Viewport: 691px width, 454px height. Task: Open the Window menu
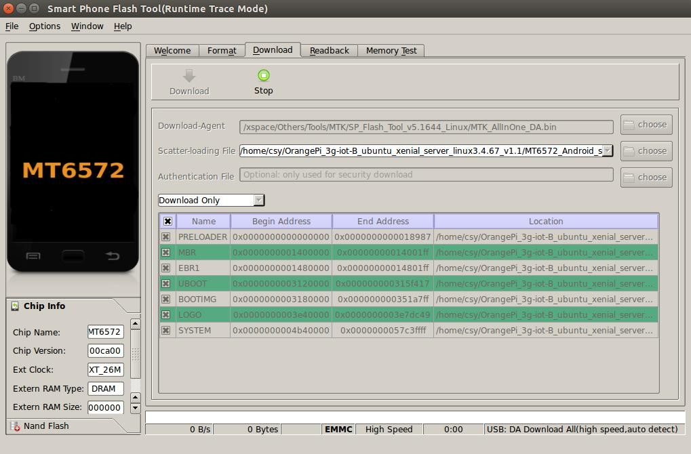[x=87, y=26]
